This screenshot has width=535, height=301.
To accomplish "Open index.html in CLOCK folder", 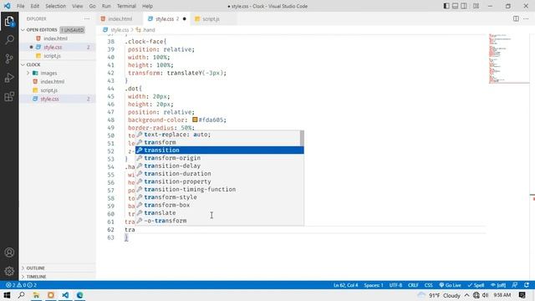I will click(52, 82).
